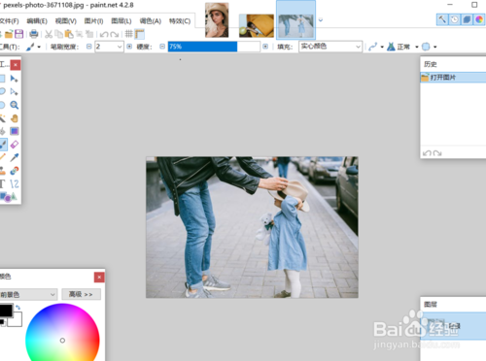Select the 打开图片 history entry
486x361 pixels.
[x=453, y=78]
